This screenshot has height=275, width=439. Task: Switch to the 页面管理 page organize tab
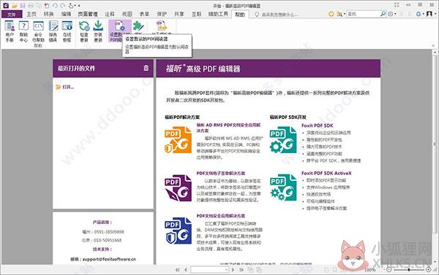[x=88, y=14]
